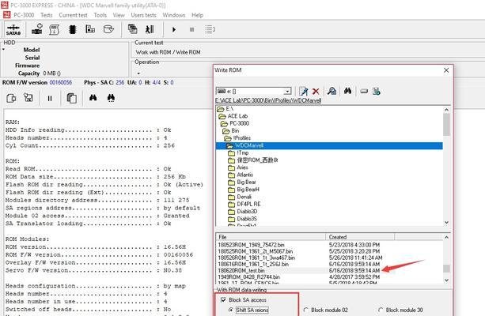Select the Atlantis folder
This screenshot has width=485, height=316.
click(x=244, y=175)
